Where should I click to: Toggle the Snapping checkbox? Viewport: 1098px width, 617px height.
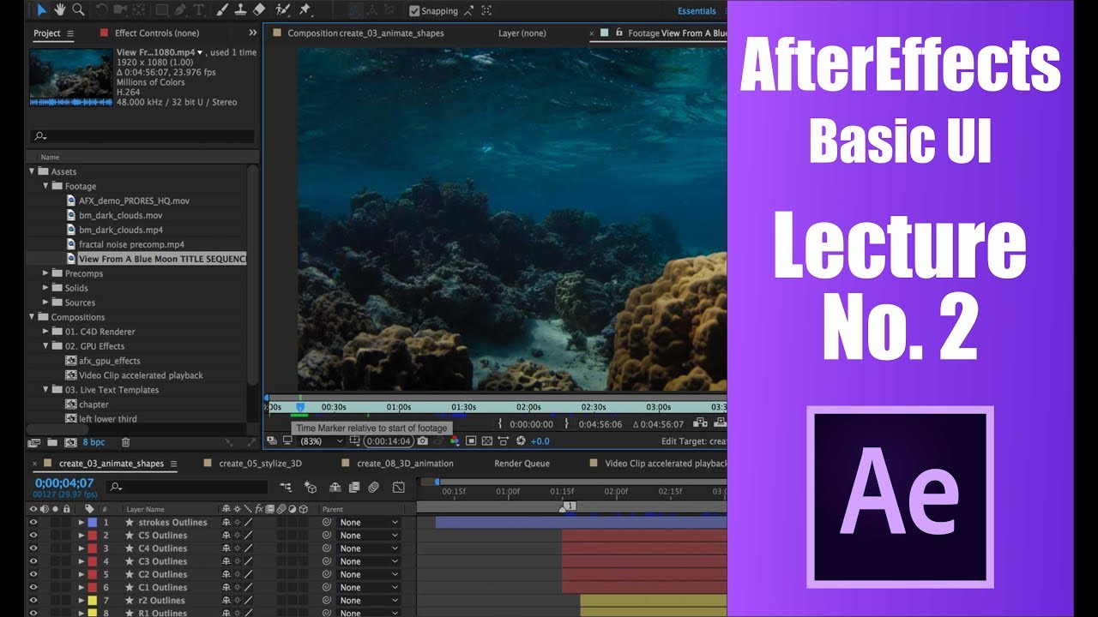(x=414, y=11)
